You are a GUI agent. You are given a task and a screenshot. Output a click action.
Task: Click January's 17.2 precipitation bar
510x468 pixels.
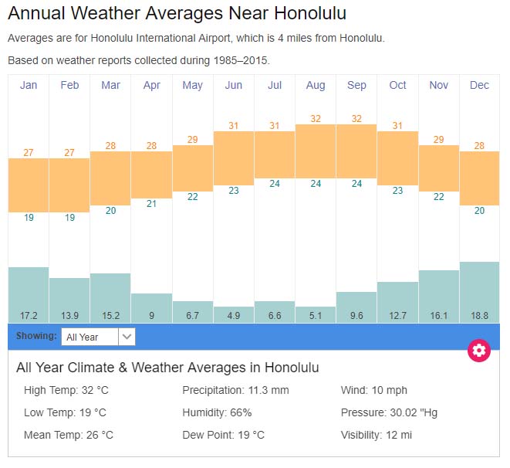(29, 292)
